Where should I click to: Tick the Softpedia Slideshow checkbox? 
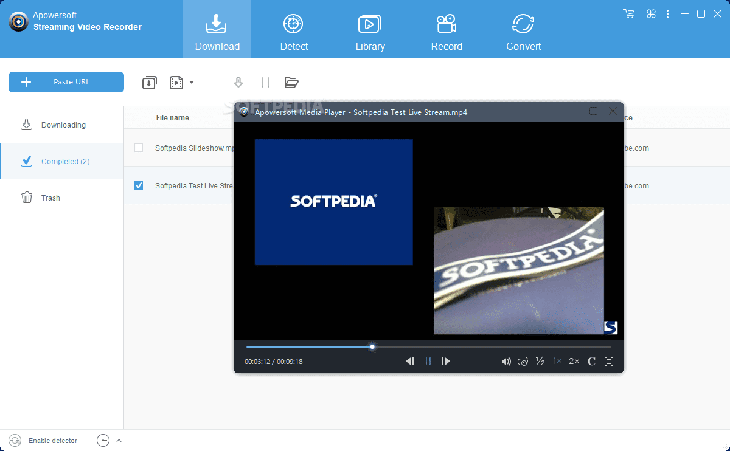139,148
